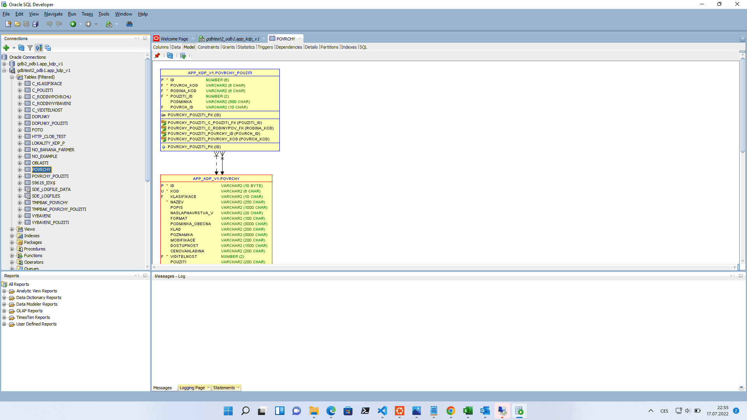Select POVRCHY_POUZITI table in tree
Screen dimensions: 747x420
[x=50, y=176]
